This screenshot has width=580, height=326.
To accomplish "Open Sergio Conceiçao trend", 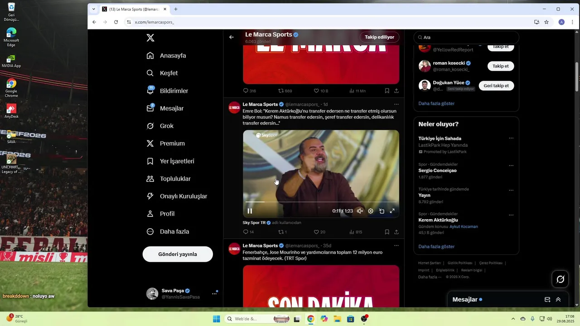I will point(437,171).
